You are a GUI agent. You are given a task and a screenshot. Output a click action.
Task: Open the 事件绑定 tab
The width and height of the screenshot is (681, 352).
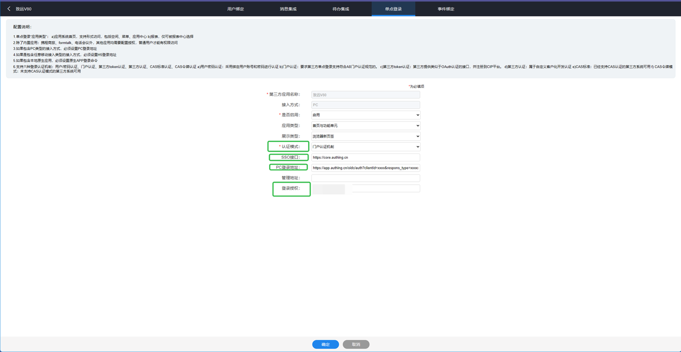click(446, 9)
